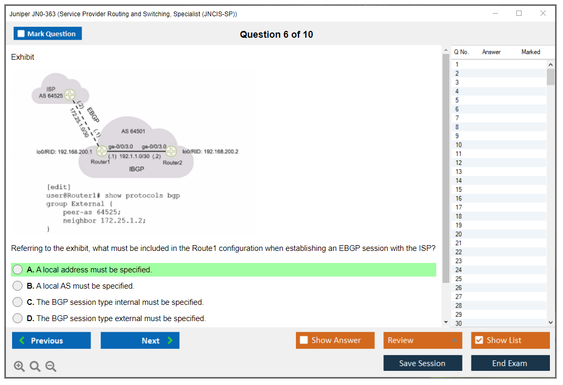
Task: Click End Exam button
Action: [x=510, y=363]
